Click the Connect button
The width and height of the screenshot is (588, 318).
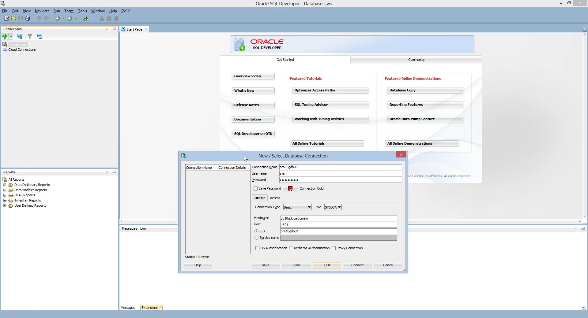(357, 265)
